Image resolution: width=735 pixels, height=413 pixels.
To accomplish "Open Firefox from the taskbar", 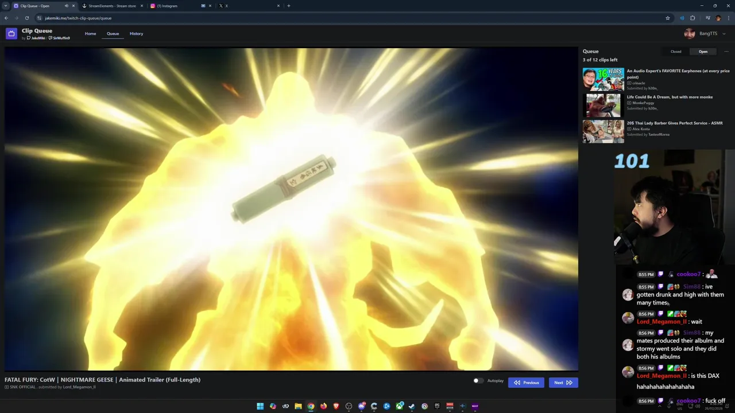I will click(x=323, y=406).
